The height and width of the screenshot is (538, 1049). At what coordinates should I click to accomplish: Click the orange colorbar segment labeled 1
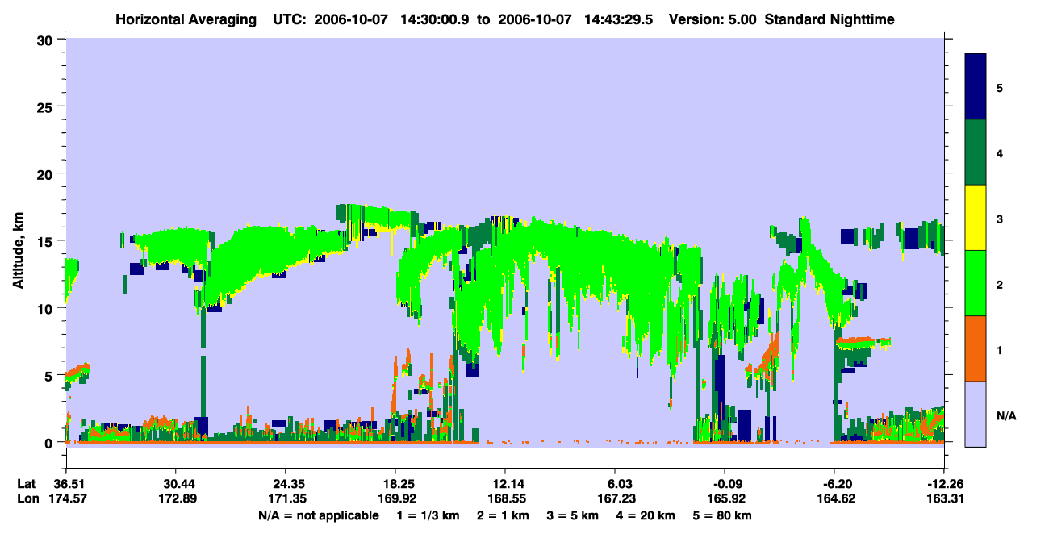coord(976,348)
